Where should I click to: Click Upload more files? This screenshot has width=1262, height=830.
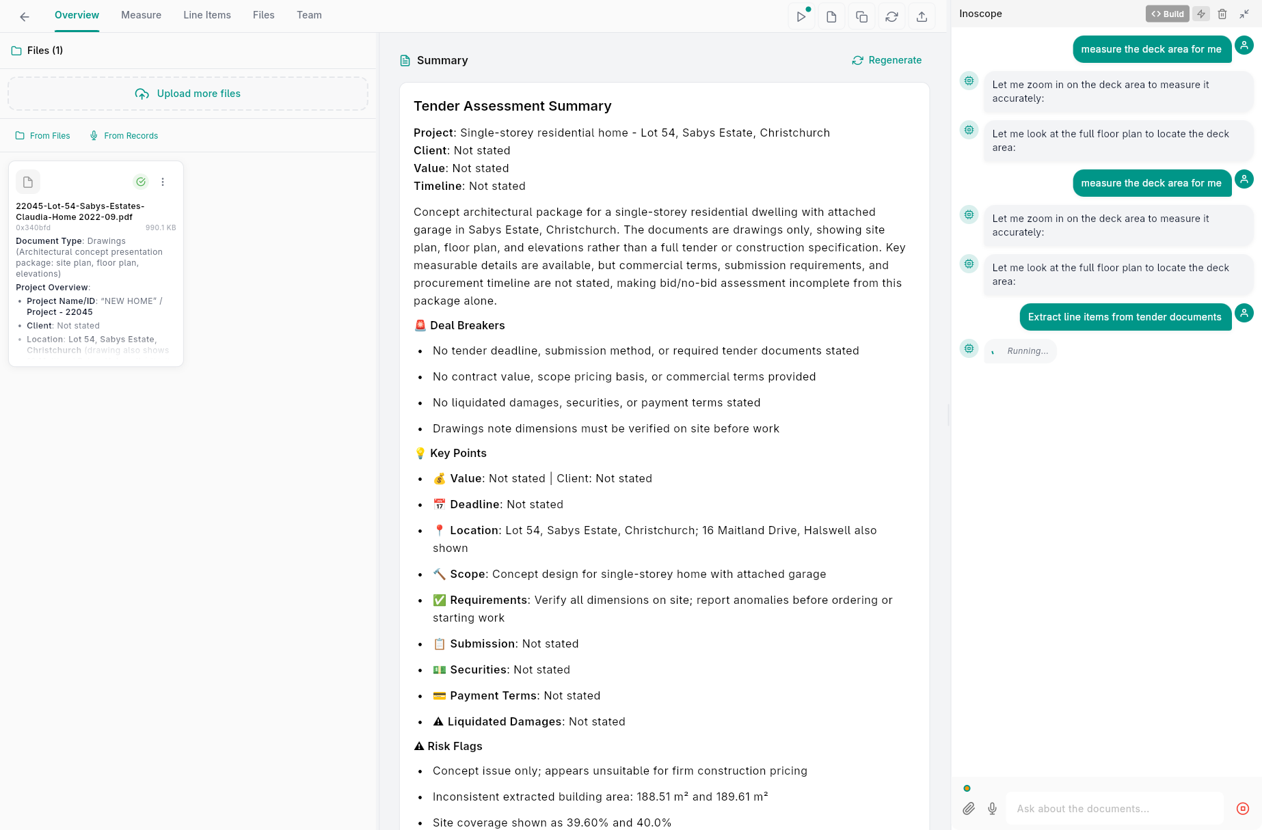pos(187,94)
